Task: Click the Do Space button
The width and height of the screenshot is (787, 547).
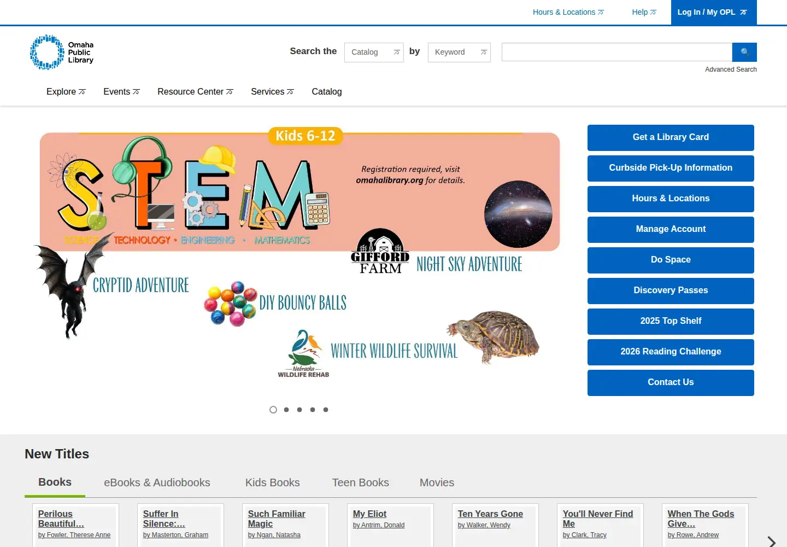Action: (x=671, y=260)
